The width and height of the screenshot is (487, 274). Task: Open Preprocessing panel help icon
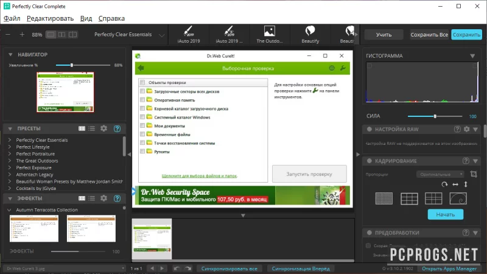[466, 233]
